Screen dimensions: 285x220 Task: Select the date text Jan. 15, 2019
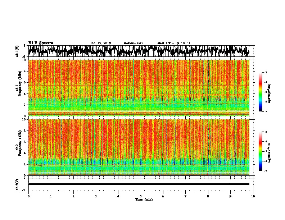(100, 43)
